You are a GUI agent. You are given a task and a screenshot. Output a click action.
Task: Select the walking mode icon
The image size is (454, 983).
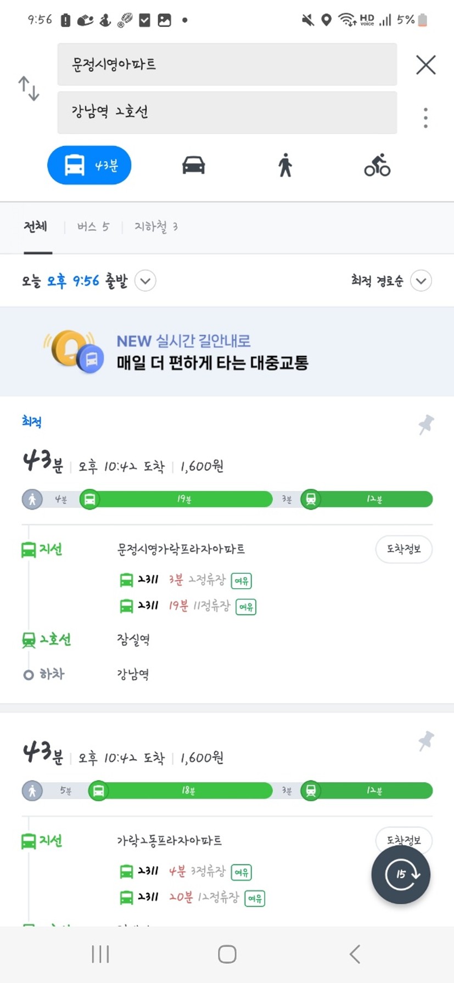pos(285,165)
